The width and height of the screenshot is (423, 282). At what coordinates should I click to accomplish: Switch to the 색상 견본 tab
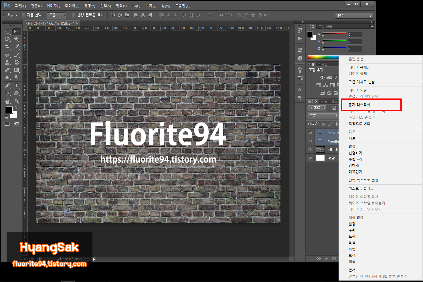325,26
